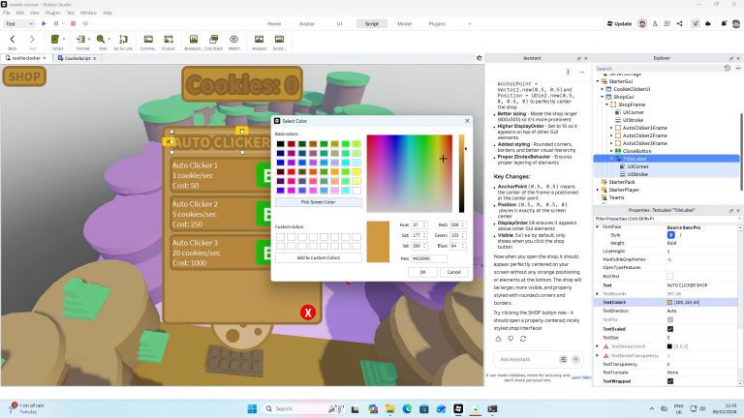This screenshot has width=744, height=418.
Task: Switch to the Model ribbon tab
Action: coord(404,23)
